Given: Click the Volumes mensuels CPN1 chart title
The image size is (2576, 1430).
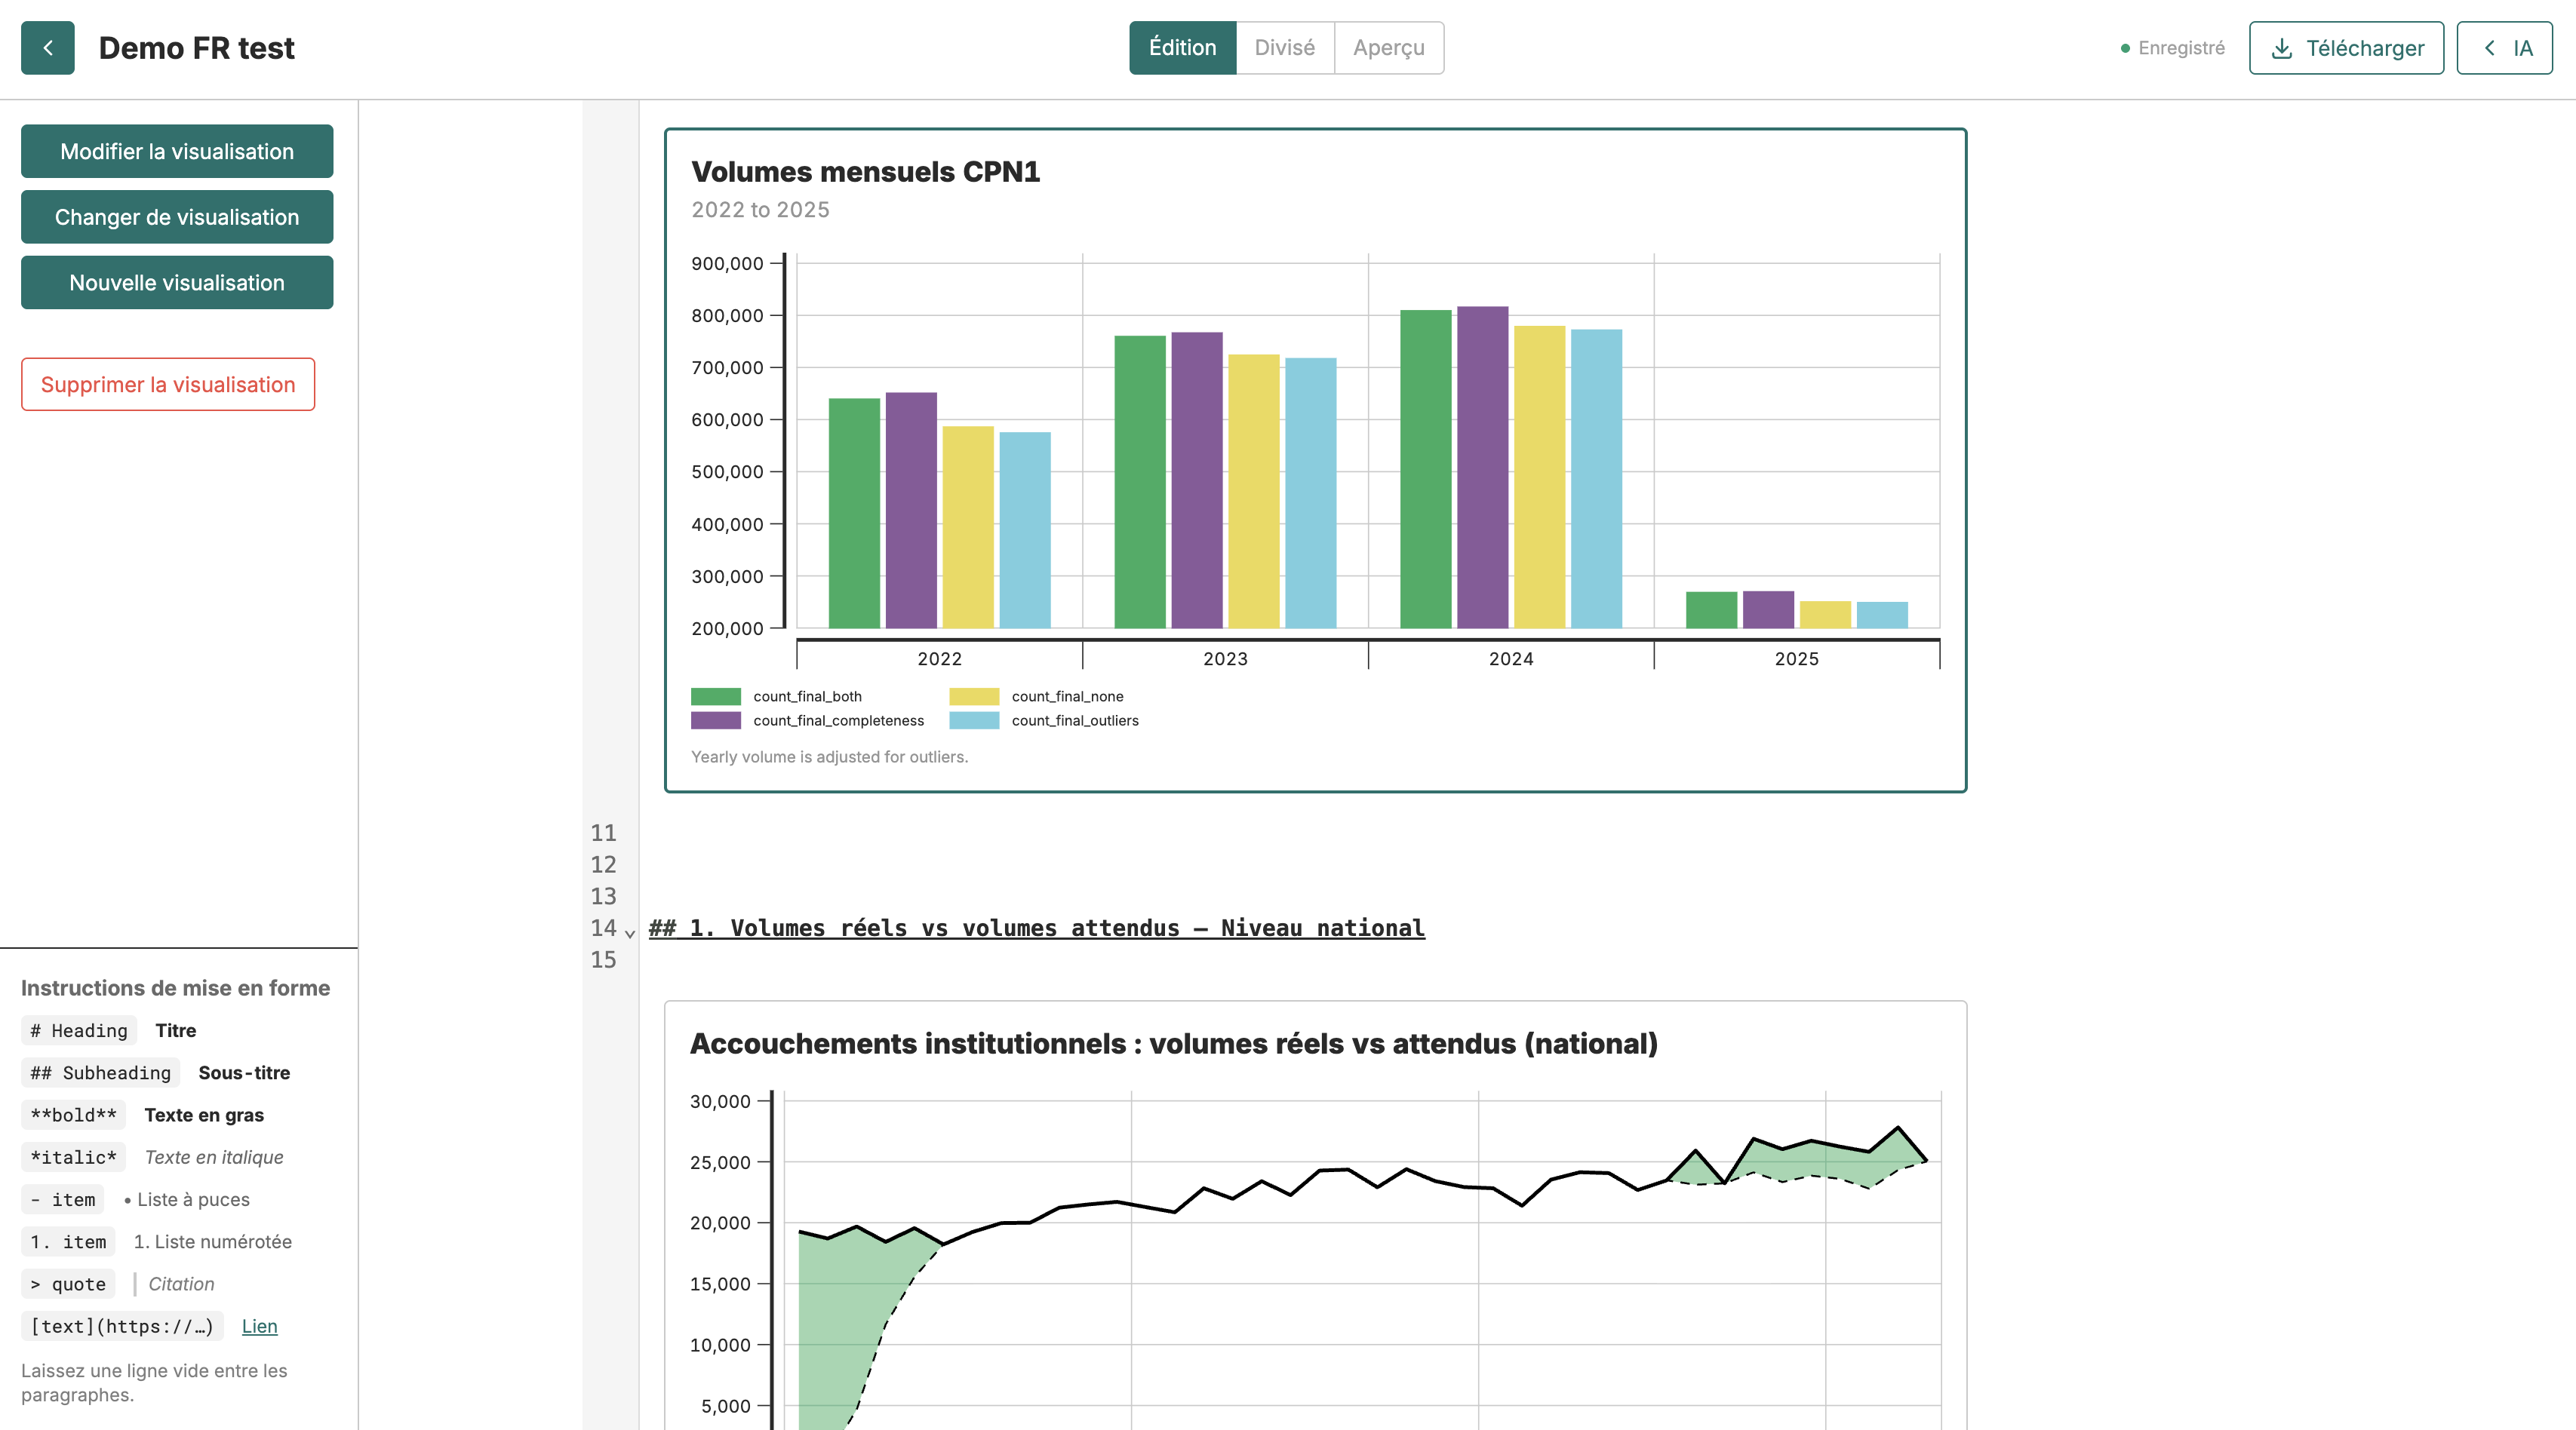Looking at the screenshot, I should pos(866,172).
